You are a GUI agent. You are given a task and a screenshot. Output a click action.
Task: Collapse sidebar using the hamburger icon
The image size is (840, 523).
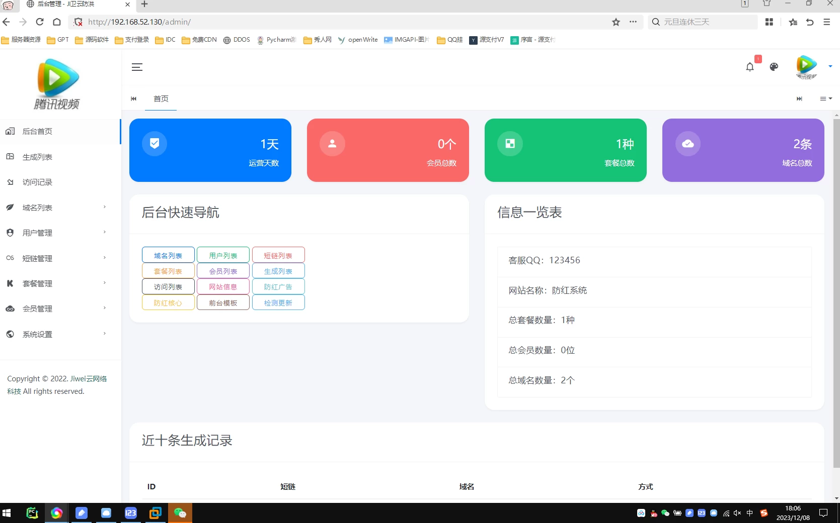coord(137,67)
